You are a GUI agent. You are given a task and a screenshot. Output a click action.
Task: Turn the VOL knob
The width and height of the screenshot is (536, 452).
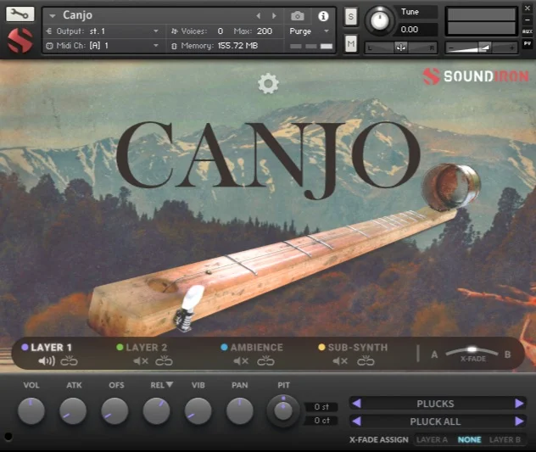(31, 410)
